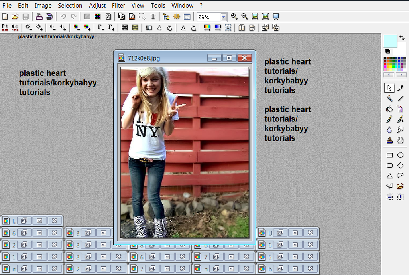
Task: Open the File menu
Action: pos(7,6)
